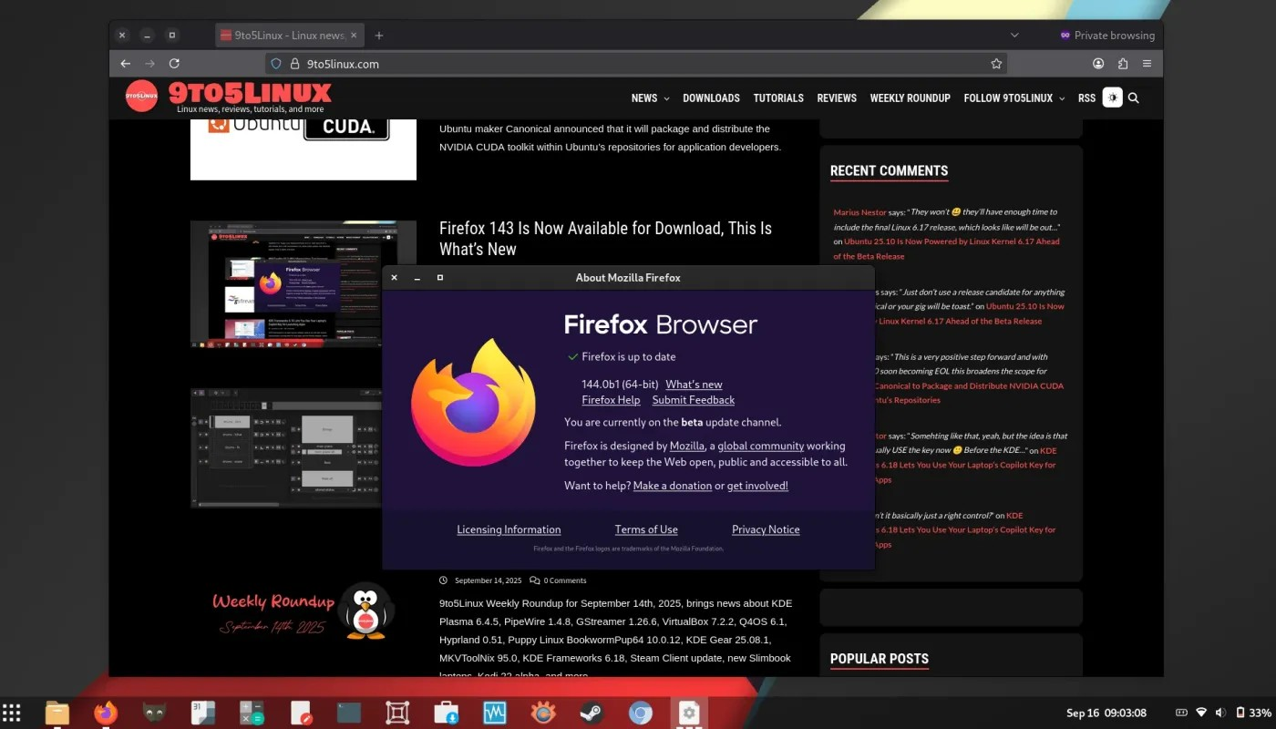Open the calculator app in the taskbar
The height and width of the screenshot is (729, 1276).
point(252,713)
